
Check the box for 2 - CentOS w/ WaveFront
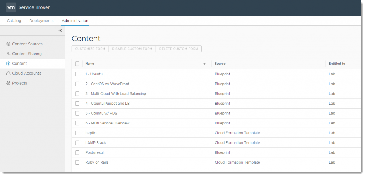[77, 84]
